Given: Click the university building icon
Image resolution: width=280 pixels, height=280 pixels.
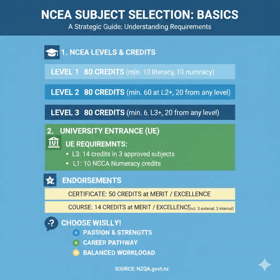Looking at the screenshot, I should coord(53,143).
